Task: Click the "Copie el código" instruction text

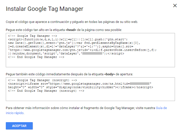Action: coord(72,22)
